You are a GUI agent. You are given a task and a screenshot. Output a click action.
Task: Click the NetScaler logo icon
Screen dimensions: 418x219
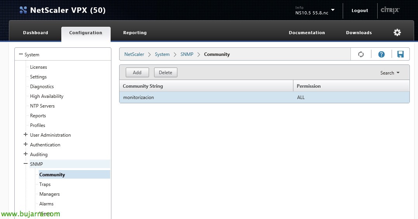[x=23, y=10]
